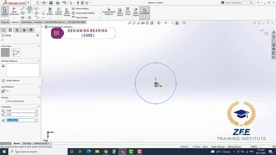Click the Undo icon
276x155 pixels.
pos(64,3)
